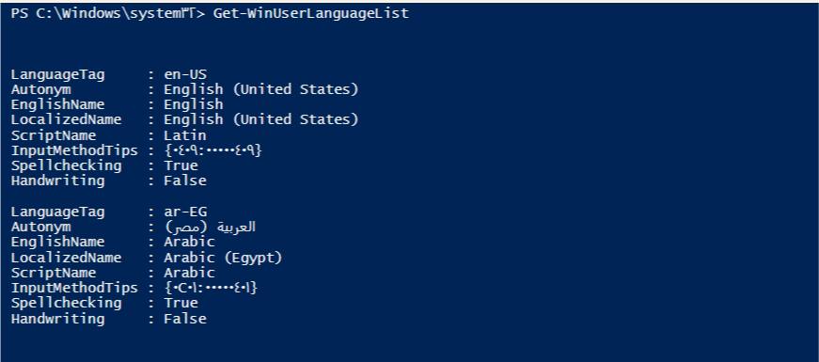Click the Arabic-script Autonym value
819x362 pixels.
pos(210,228)
